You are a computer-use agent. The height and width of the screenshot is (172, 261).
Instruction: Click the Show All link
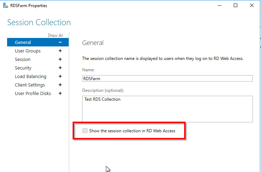55,35
